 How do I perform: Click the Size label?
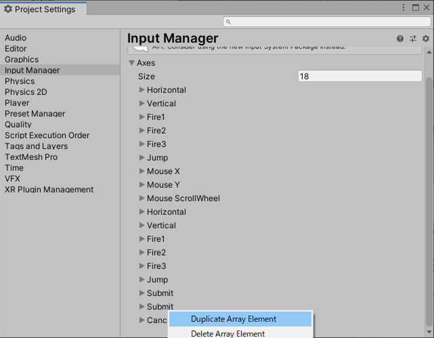pos(146,77)
